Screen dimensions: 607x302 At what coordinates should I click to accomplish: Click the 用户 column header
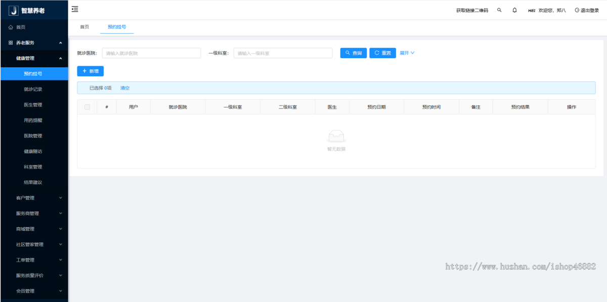point(134,107)
